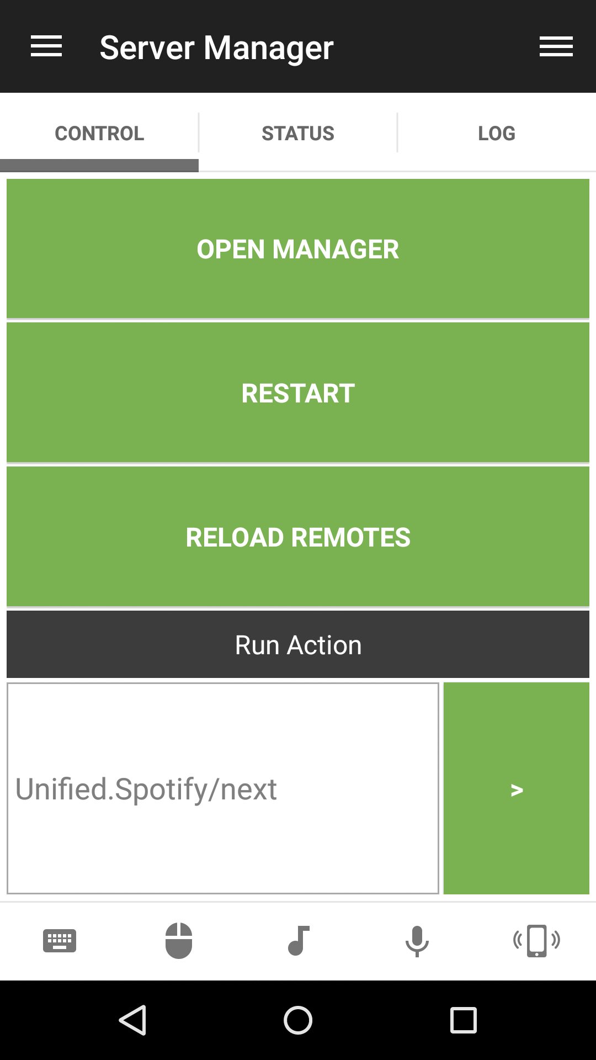Tap the Server Manager title text
Viewport: 596px width, 1060px height.
(x=216, y=47)
